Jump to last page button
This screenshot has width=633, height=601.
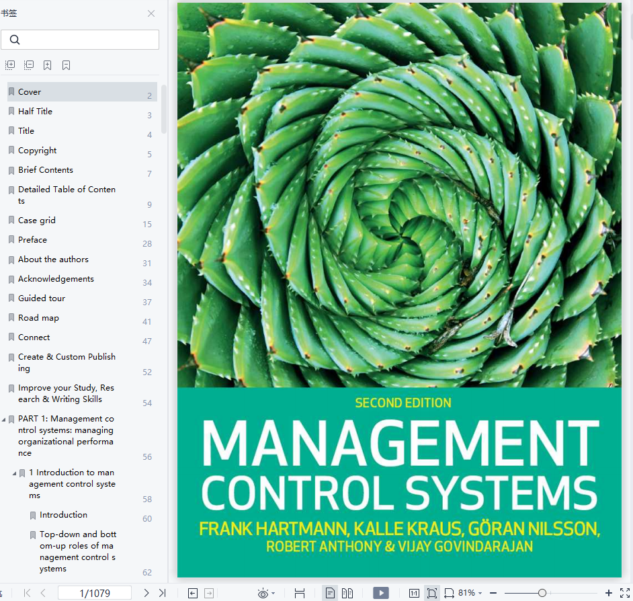coord(163,593)
